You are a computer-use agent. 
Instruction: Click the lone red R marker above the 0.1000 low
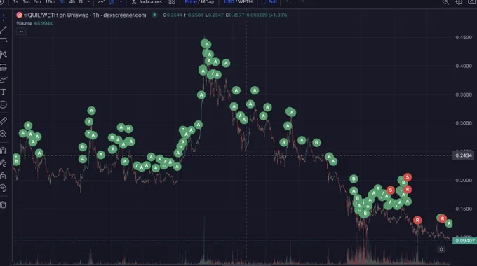tap(417, 220)
